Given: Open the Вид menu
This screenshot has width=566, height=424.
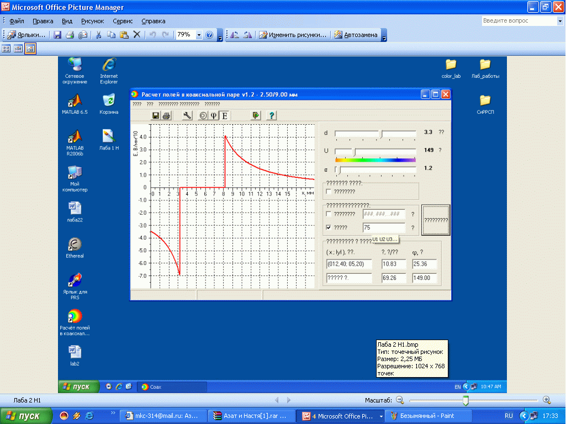Looking at the screenshot, I should click(x=67, y=21).
